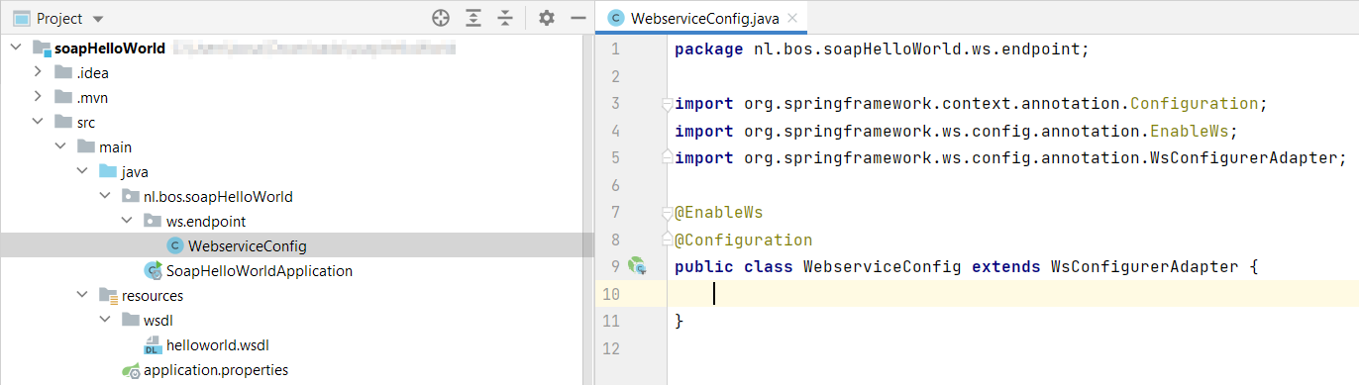
Task: Click the application.properties Spring leaf icon
Action: pos(131,370)
